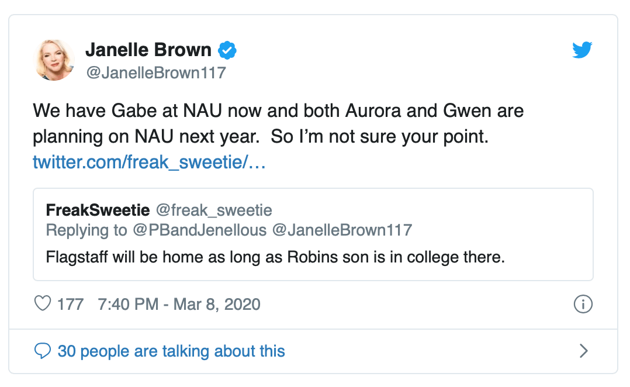Like the tweet with heart icon
Screen dimensions: 630x387
[43, 304]
